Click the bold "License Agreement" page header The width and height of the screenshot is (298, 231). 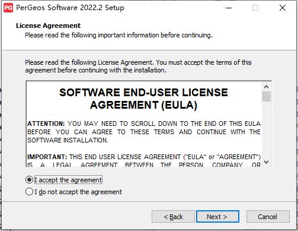(x=49, y=26)
